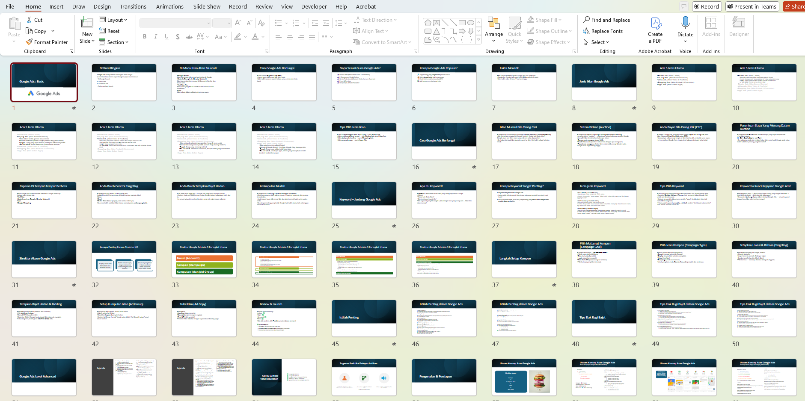Click the Bullets list icon
Image resolution: width=805 pixels, height=401 pixels.
(x=278, y=23)
